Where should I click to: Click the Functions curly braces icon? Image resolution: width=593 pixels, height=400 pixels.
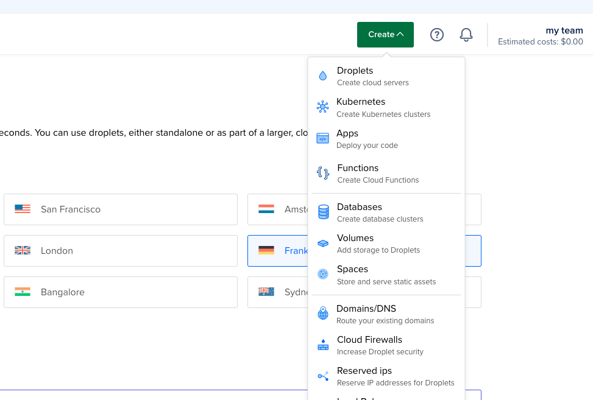(x=322, y=173)
